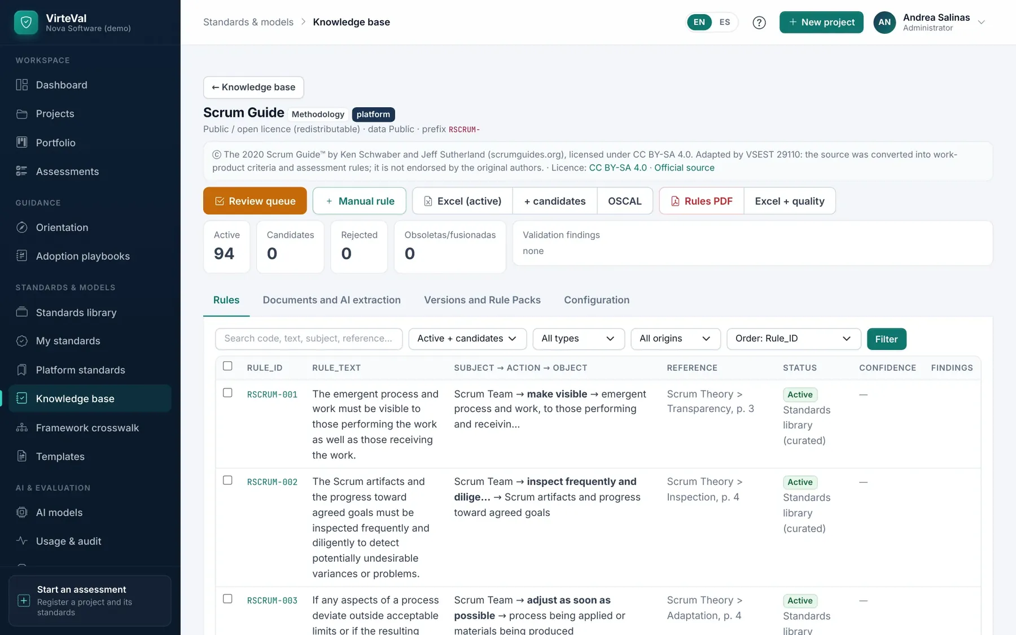The height and width of the screenshot is (635, 1016).
Task: Tick the select-all rules header checkbox
Action: tap(227, 366)
